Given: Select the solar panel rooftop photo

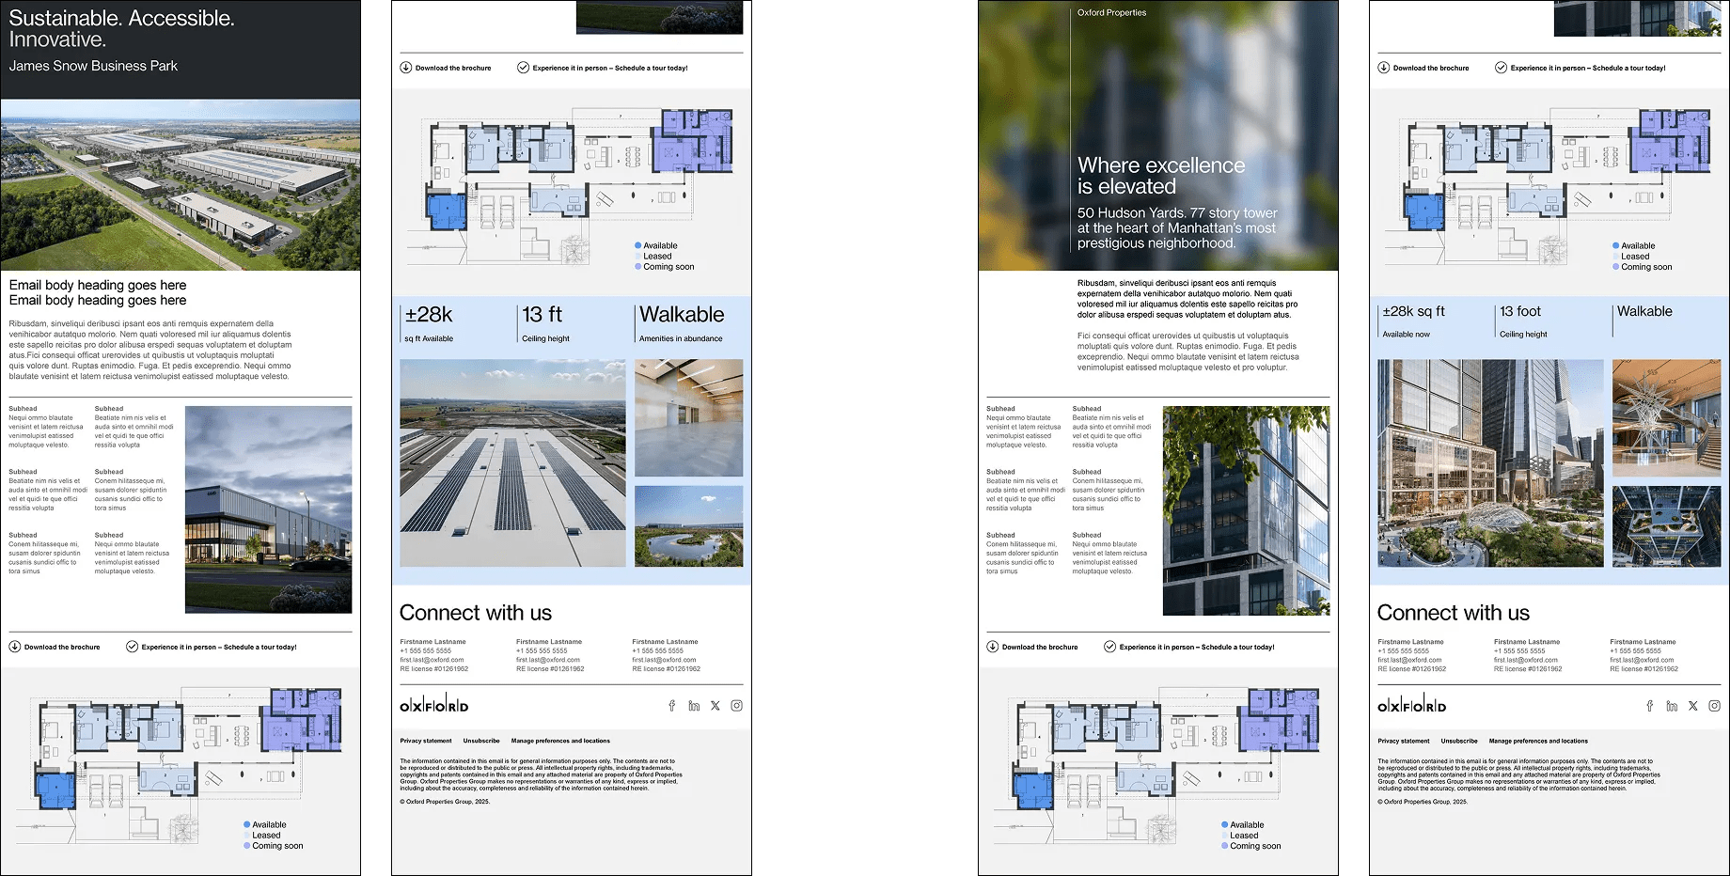Looking at the screenshot, I should click(512, 462).
